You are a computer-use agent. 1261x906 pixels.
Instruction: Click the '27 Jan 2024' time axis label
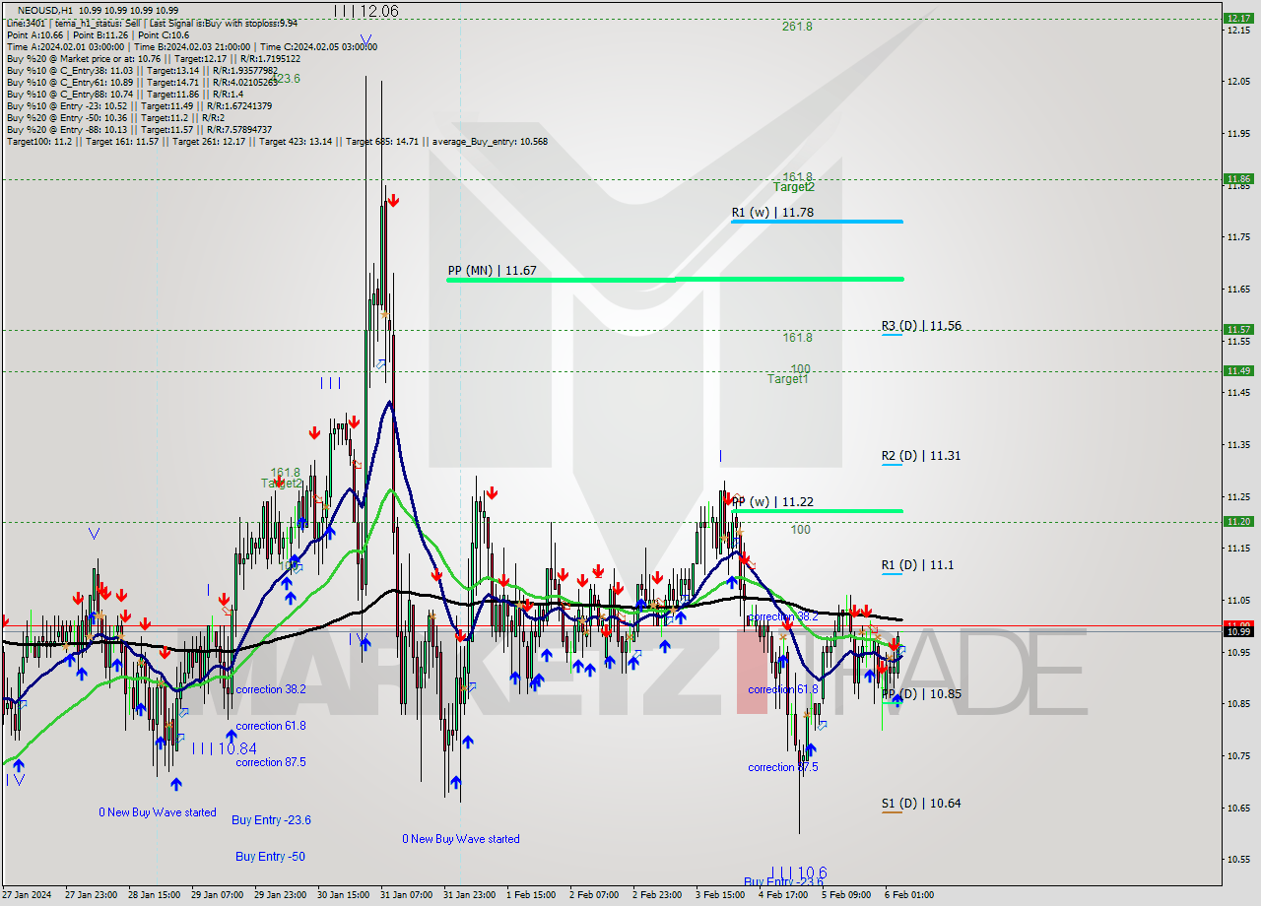pos(26,895)
